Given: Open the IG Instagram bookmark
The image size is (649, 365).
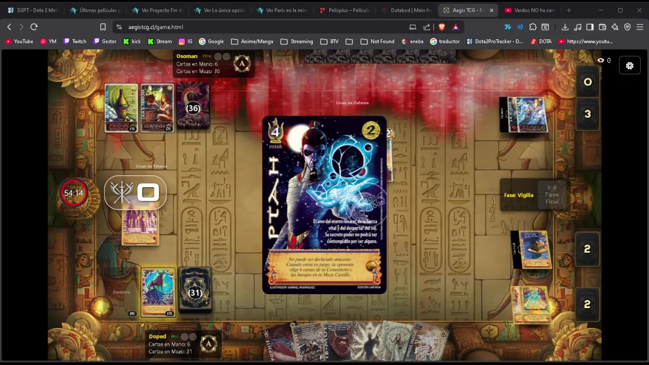Looking at the screenshot, I should coord(186,42).
